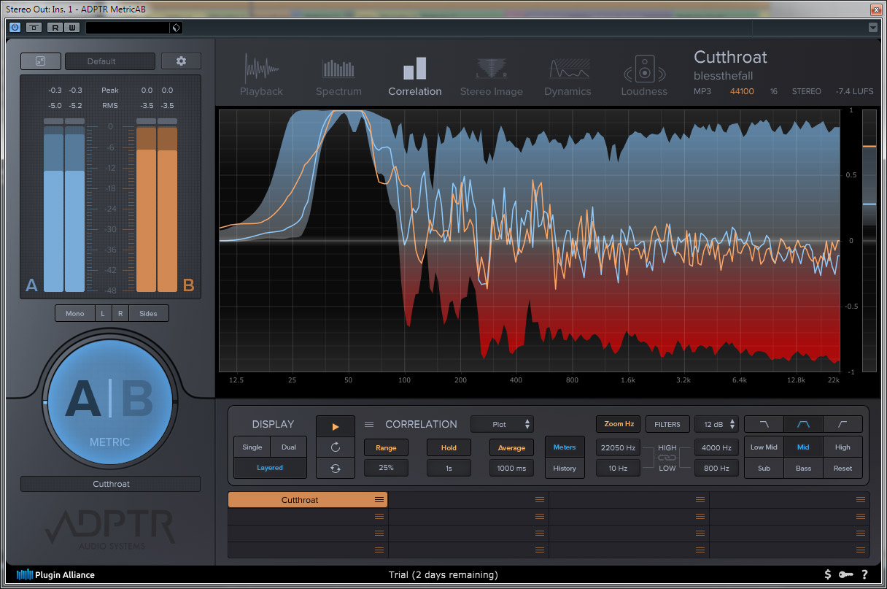This screenshot has width=887, height=589.
Task: Click the single-arrow loop reset icon
Action: [336, 447]
